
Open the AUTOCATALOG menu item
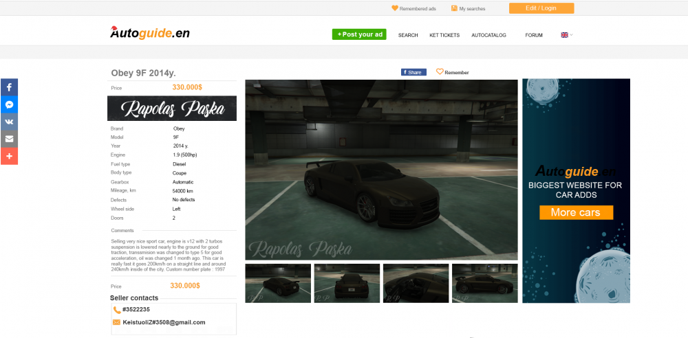click(x=488, y=35)
